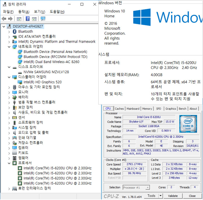The image size is (203, 200).
Task: Collapse the 프로세서 category
Action: click(x=9, y=163)
